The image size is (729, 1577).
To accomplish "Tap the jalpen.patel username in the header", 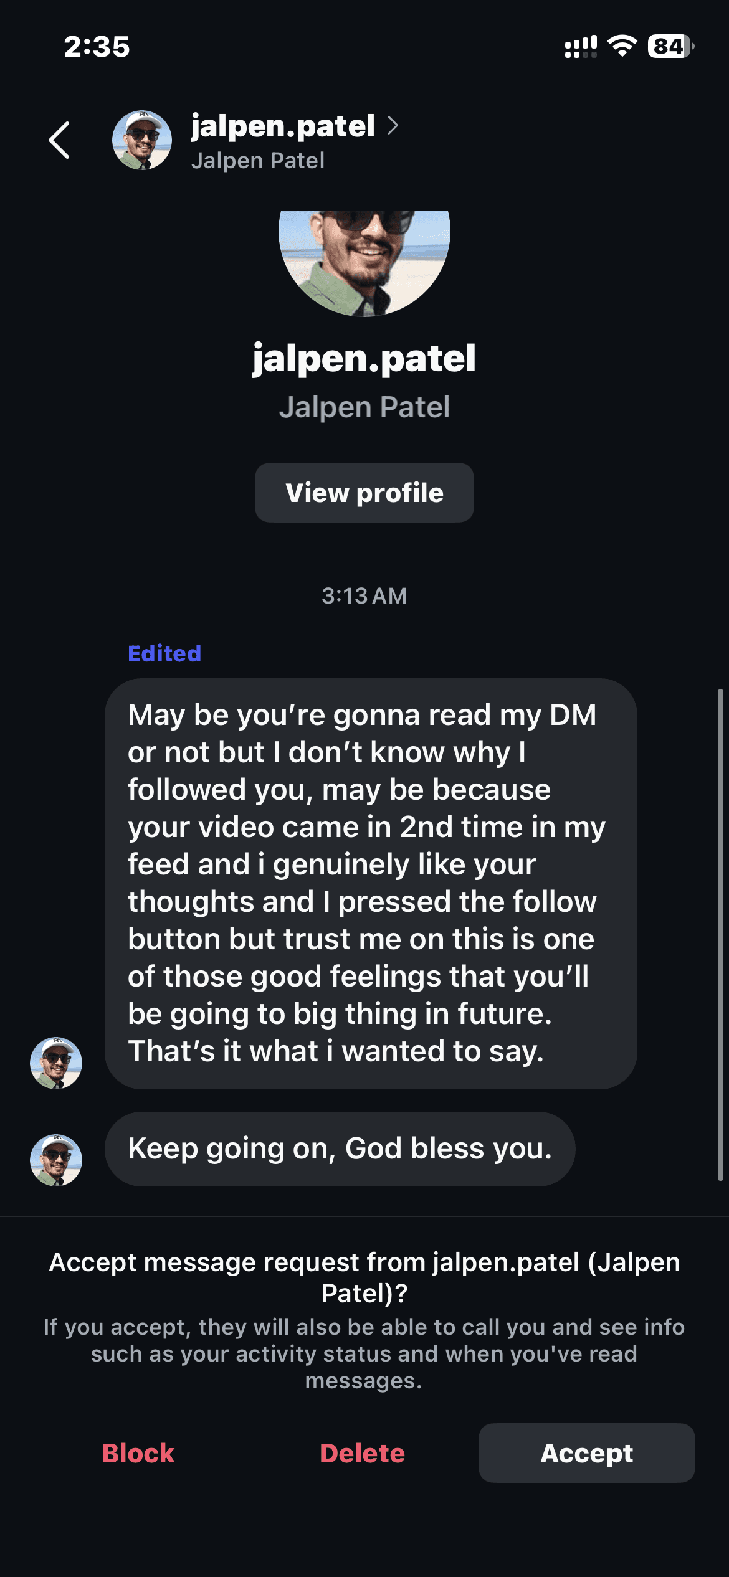I will (x=283, y=126).
